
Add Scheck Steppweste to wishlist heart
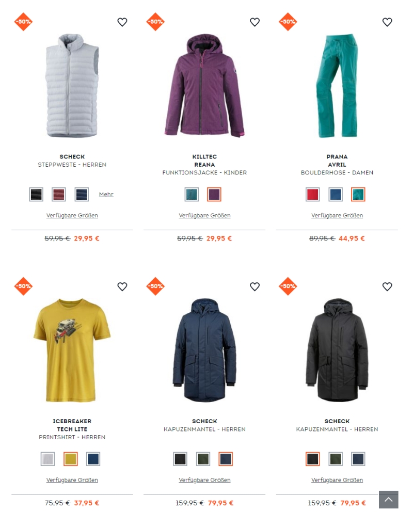(122, 22)
